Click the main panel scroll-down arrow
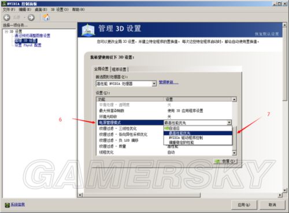This screenshot has width=289, height=213. pos(285,190)
